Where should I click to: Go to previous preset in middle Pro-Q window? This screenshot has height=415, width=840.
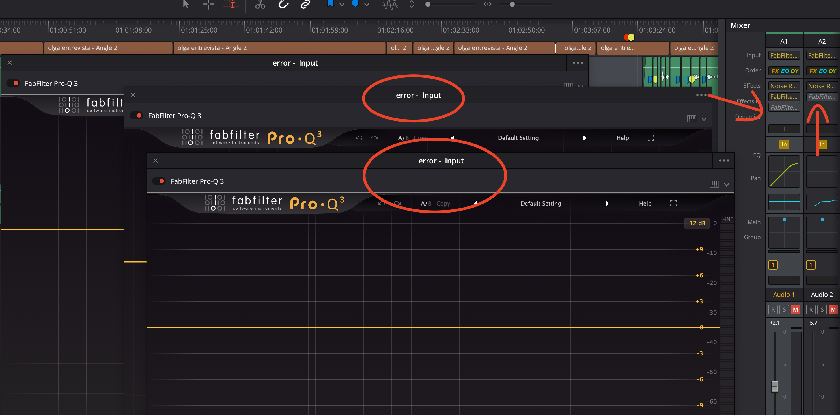(453, 138)
